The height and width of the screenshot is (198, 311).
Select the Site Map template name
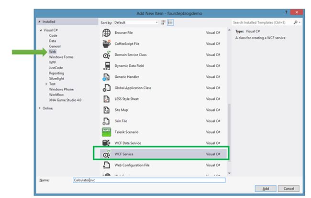coord(121,110)
